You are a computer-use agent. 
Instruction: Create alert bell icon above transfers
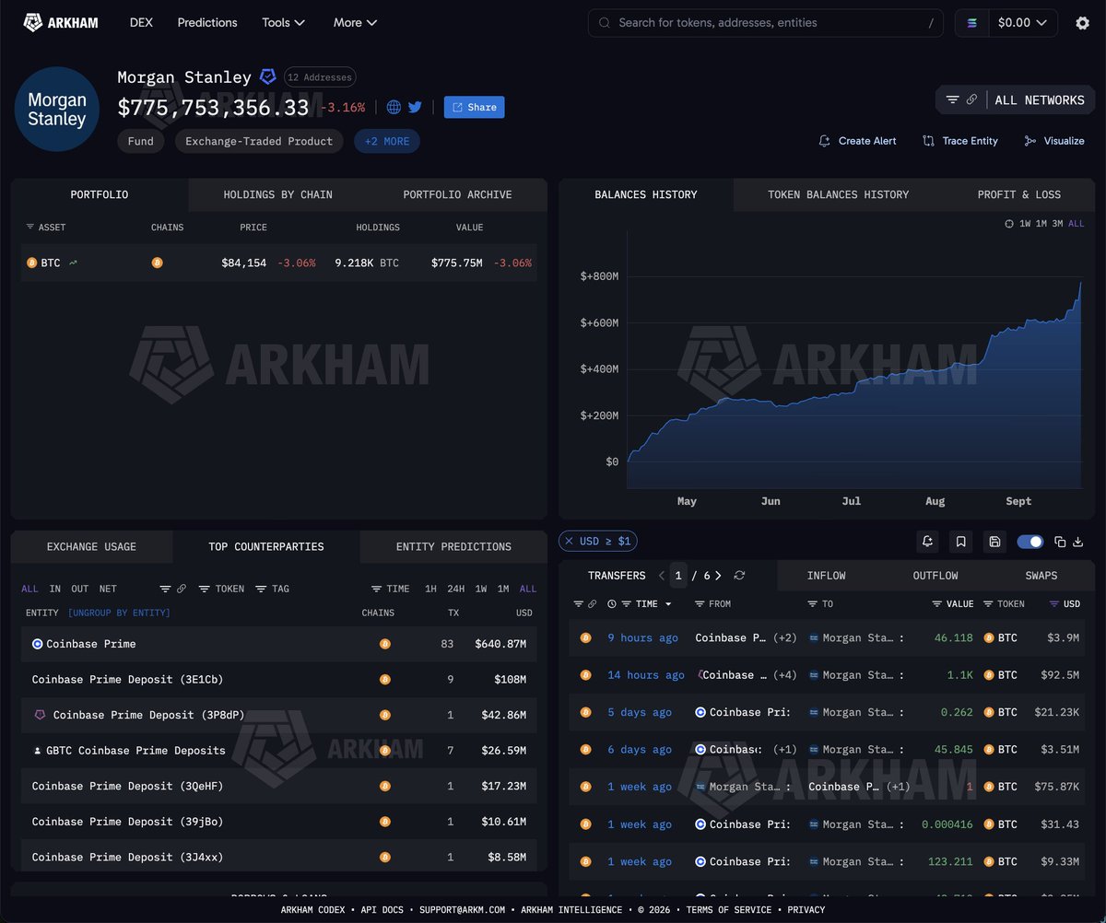pos(927,542)
